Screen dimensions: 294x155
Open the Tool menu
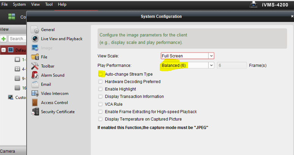(x=49, y=5)
